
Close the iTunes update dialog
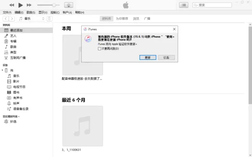coord(174,29)
